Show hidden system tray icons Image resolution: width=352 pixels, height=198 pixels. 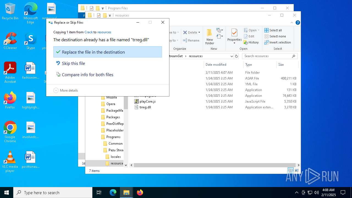click(x=296, y=193)
